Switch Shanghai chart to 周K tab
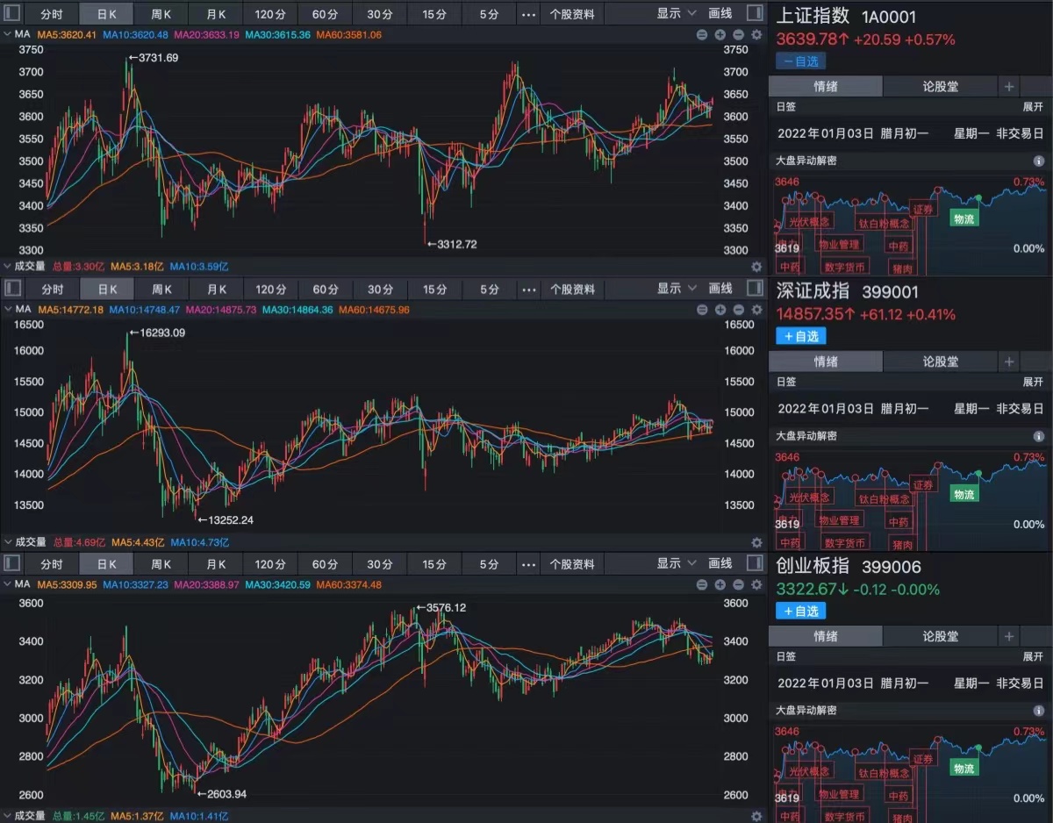The height and width of the screenshot is (823, 1053). 161,14
